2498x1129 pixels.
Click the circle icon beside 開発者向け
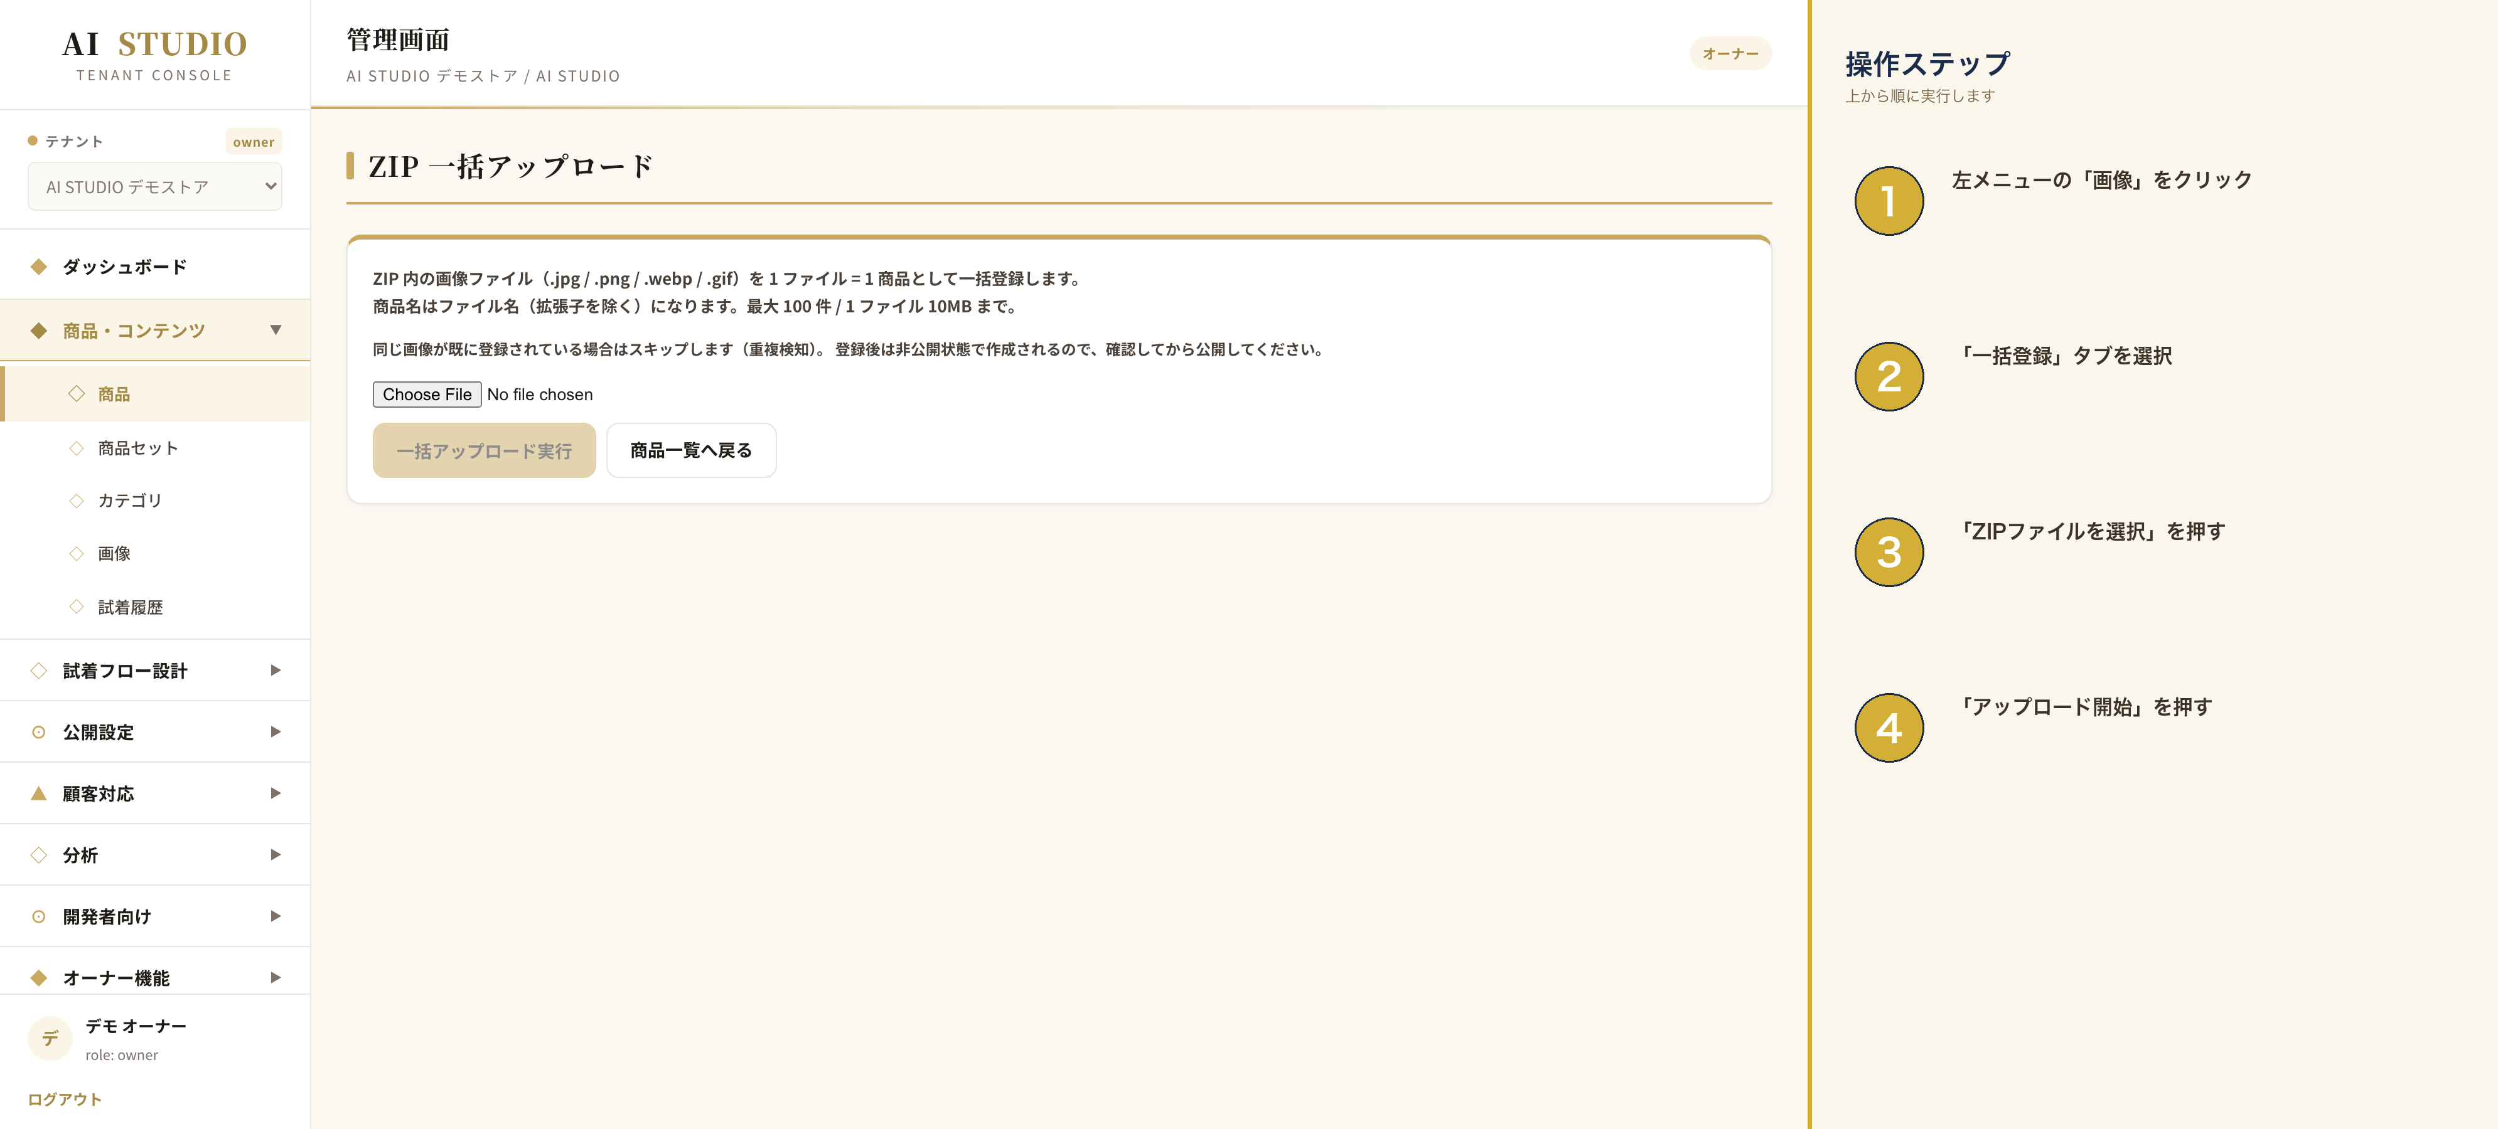(x=39, y=916)
